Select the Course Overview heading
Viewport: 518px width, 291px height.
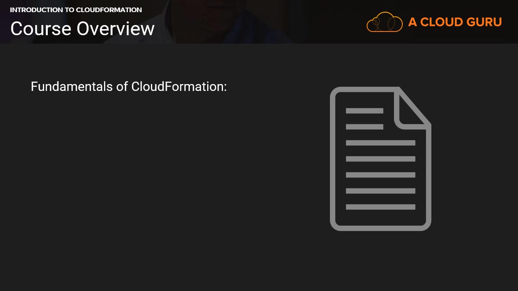pyautogui.click(x=83, y=29)
